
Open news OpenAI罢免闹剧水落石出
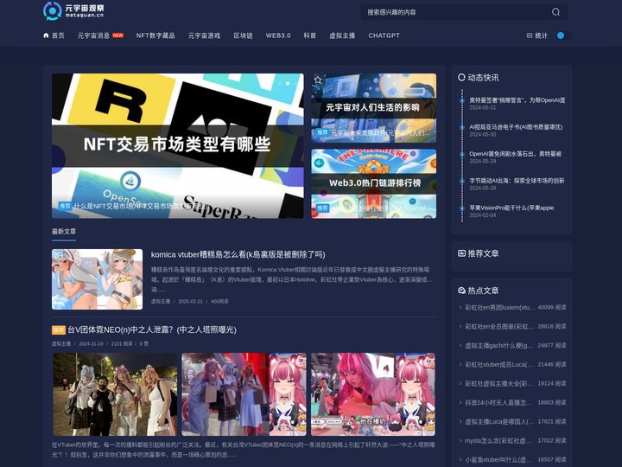click(515, 154)
